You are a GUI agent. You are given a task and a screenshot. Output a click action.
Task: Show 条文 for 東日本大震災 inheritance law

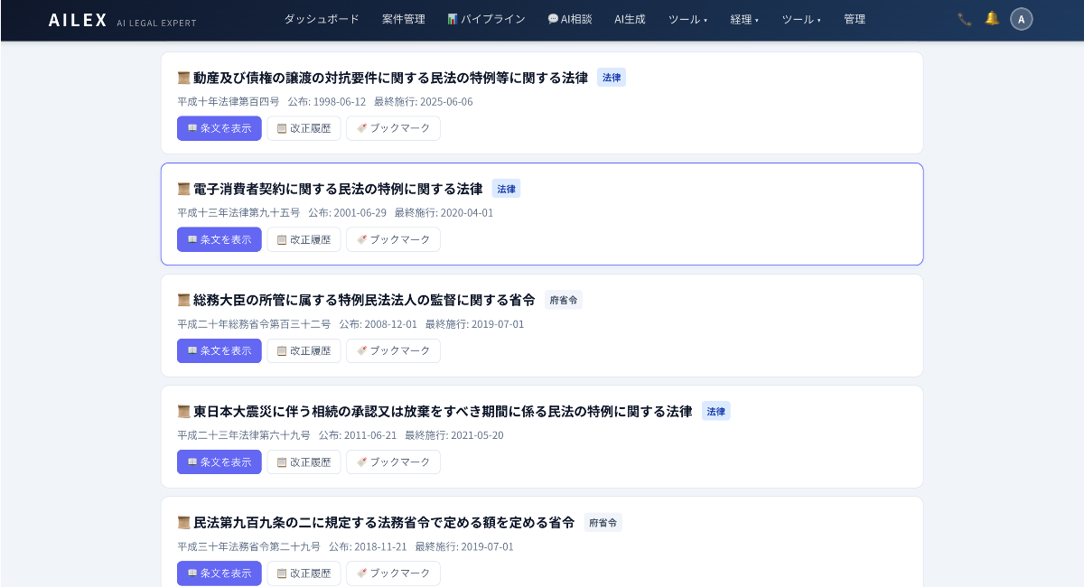click(219, 461)
